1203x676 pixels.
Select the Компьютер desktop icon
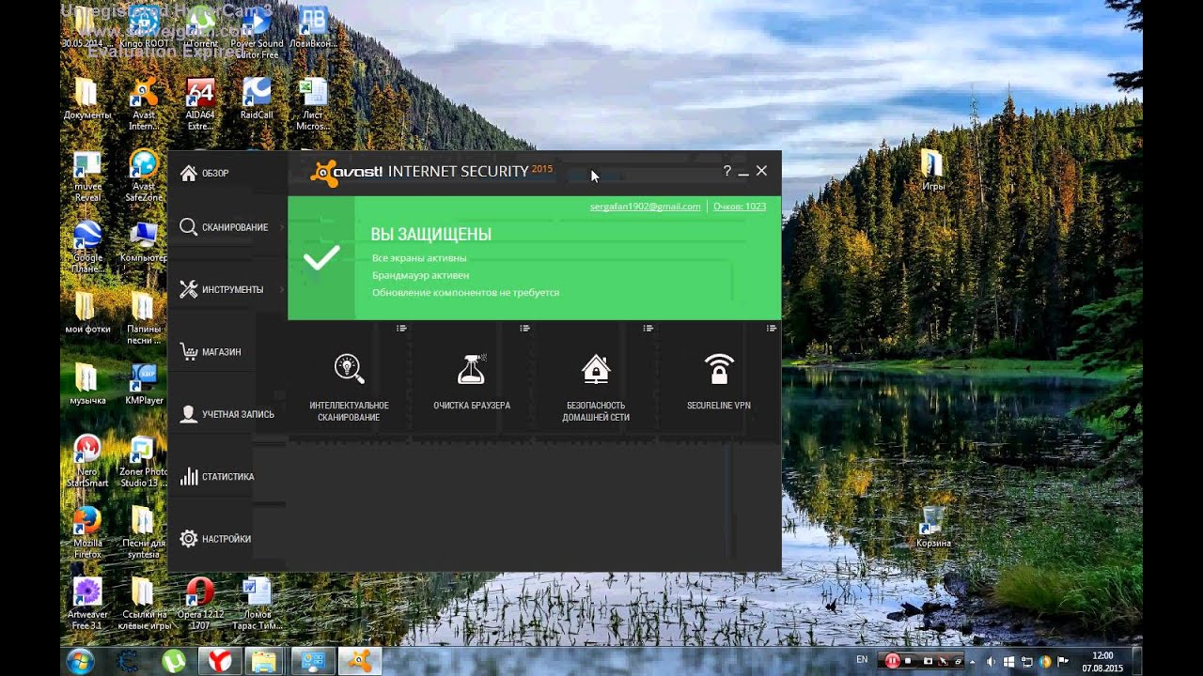pyautogui.click(x=144, y=242)
